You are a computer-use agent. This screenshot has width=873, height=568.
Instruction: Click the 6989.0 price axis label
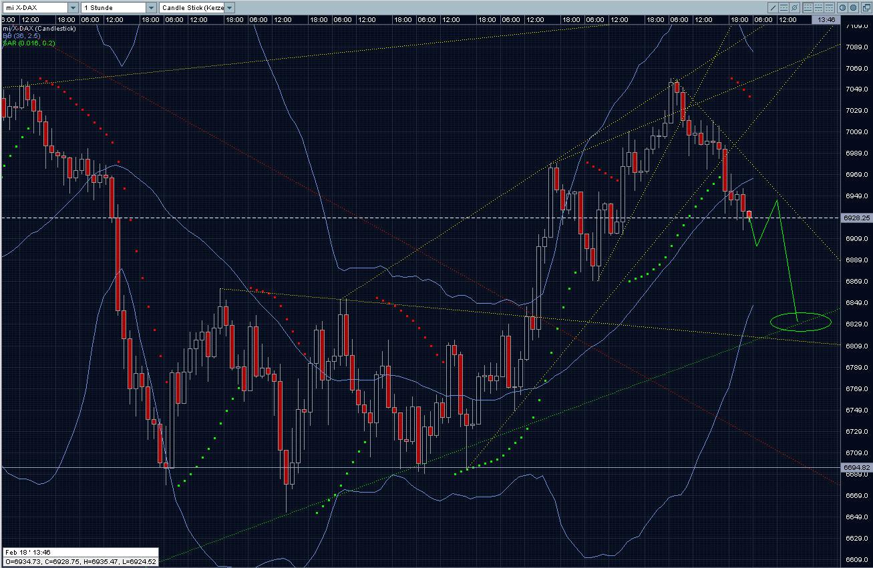856,154
